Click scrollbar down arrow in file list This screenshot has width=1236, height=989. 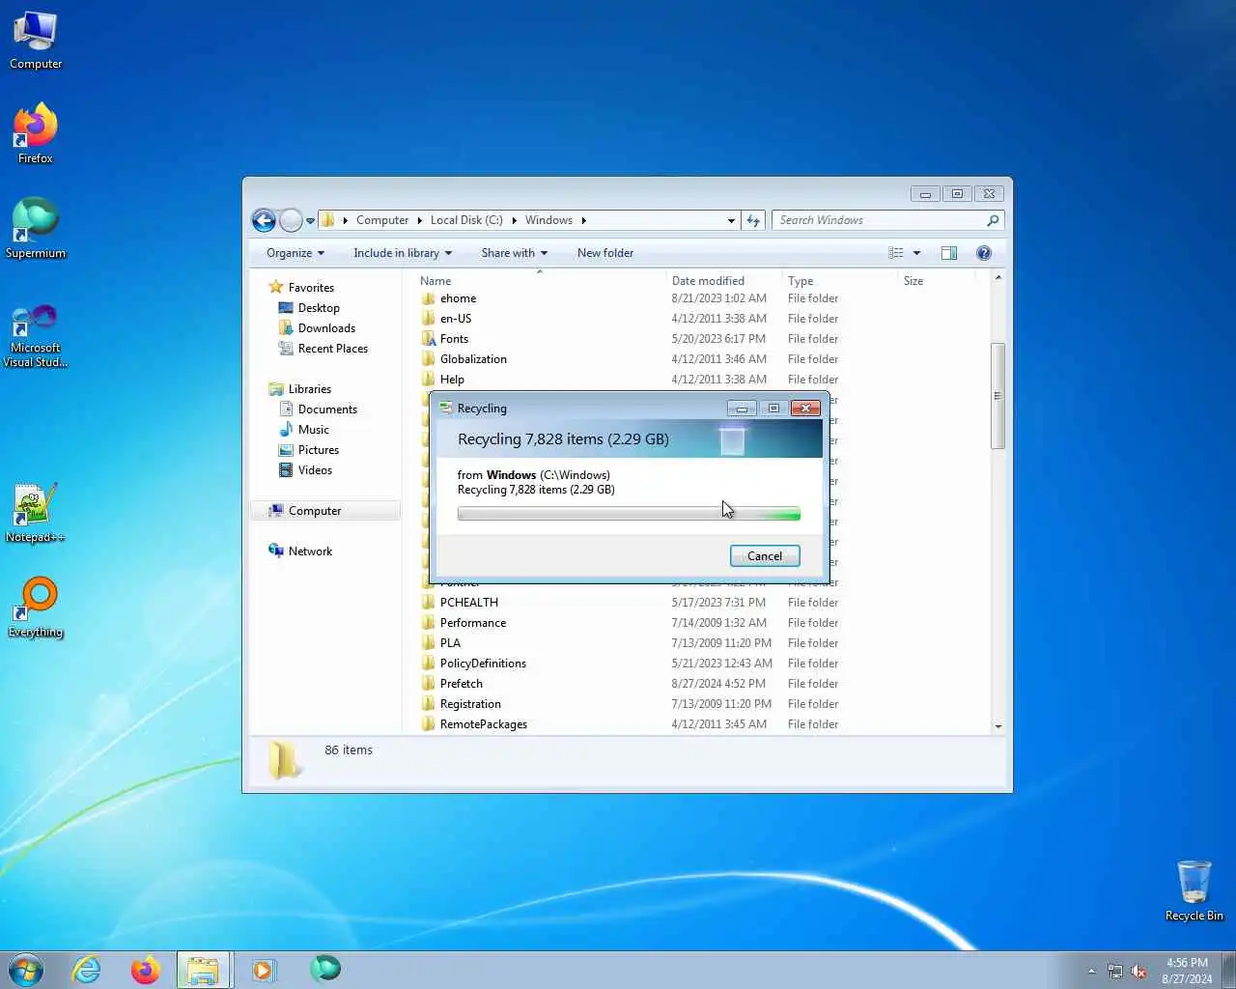point(997,726)
